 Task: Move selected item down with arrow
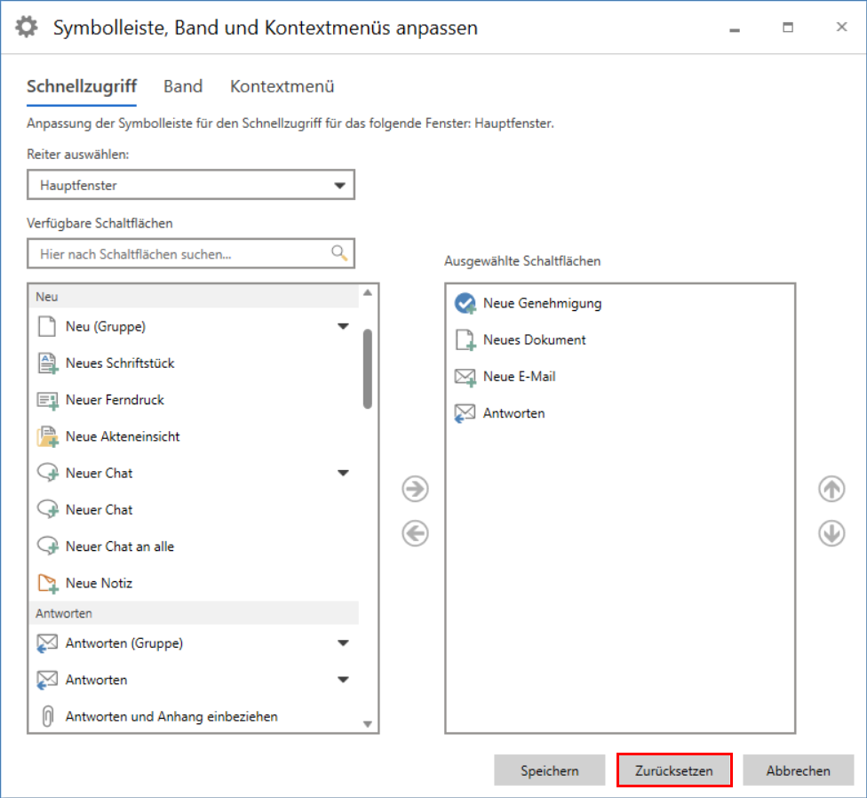[831, 534]
